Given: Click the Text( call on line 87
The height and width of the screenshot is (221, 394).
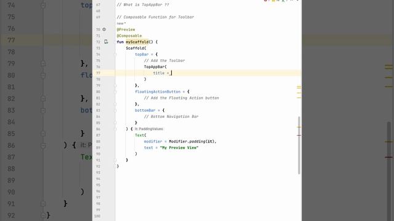Looking at the screenshot, I should (140, 135).
